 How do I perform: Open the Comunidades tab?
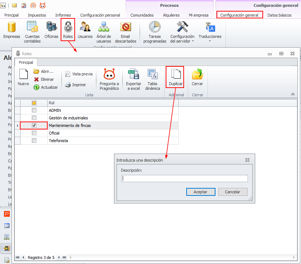point(142,15)
